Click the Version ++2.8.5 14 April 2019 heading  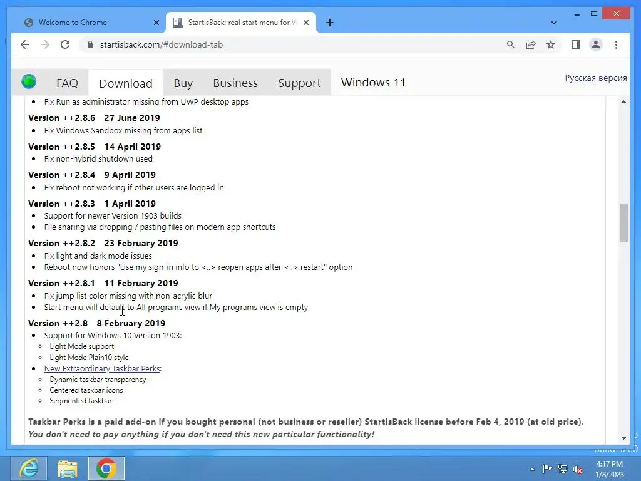coord(95,147)
